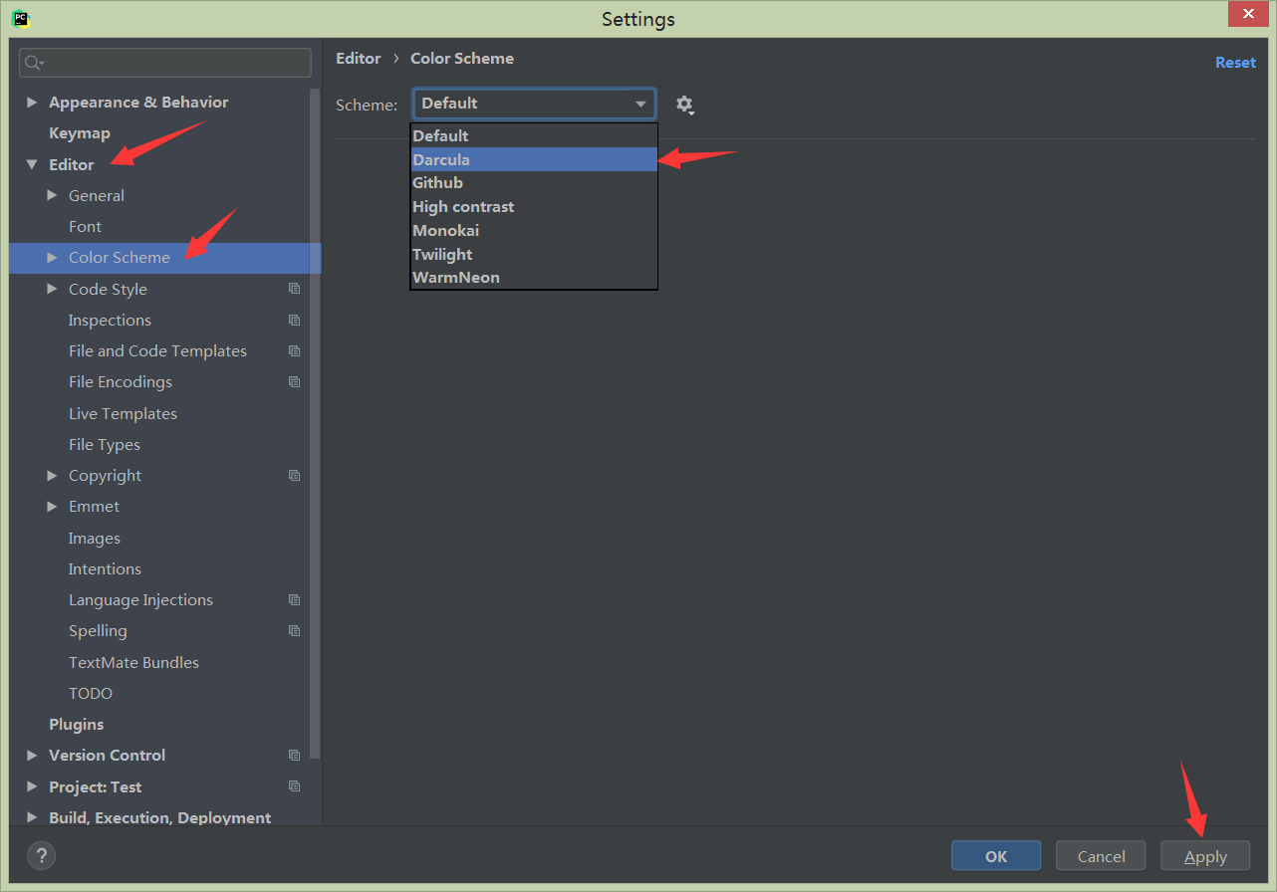
Task: Click the copy icon next to Code Style
Action: [294, 289]
